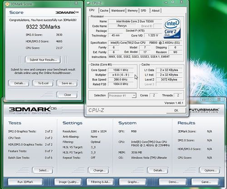Click the 3DMark06 logo in Score dialog
This screenshot has height=189, width=227.
[67, 12]
